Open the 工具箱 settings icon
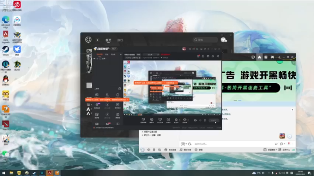 (x=120, y=88)
